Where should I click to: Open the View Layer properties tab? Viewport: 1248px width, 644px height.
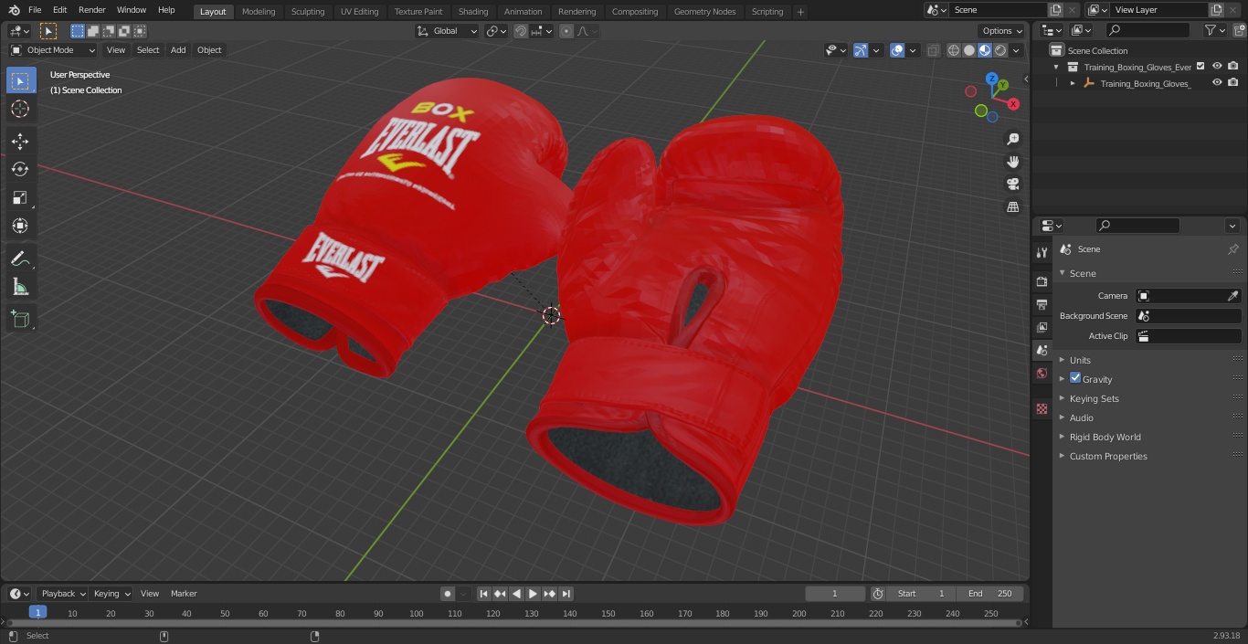(1042, 327)
